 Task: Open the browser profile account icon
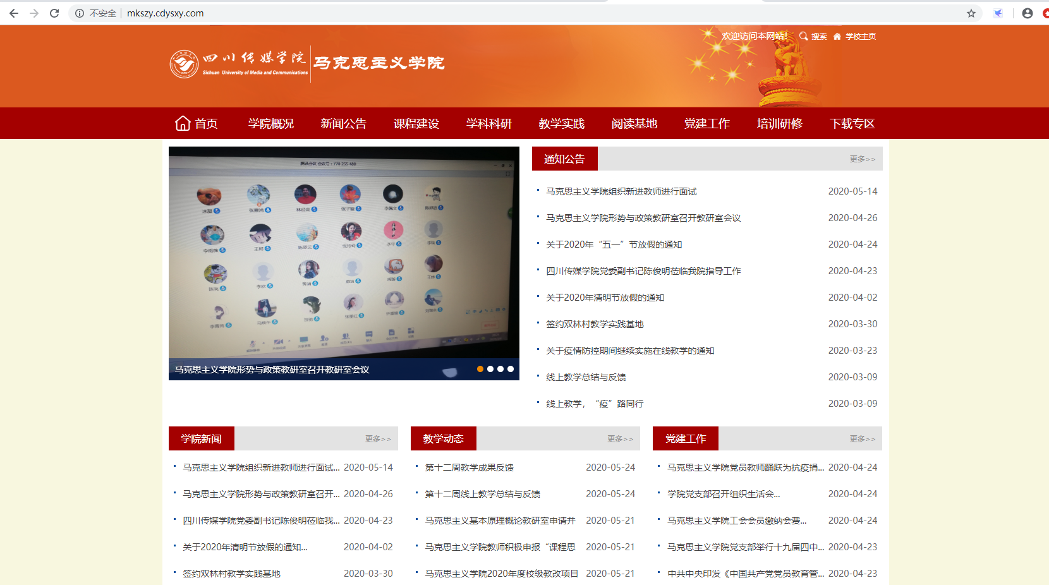1028,13
